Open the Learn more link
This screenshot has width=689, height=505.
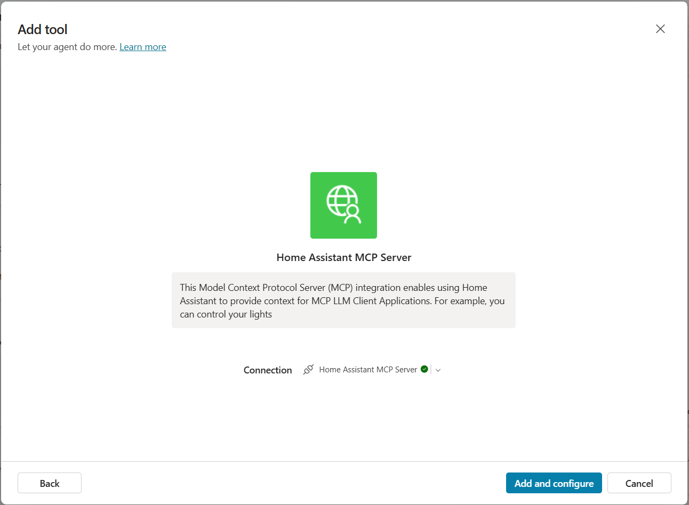(143, 47)
